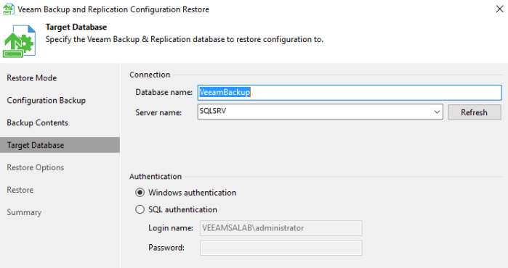Viewport: 508px width, 268px height.
Task: Select Windows authentication radio button
Action: coord(140,193)
